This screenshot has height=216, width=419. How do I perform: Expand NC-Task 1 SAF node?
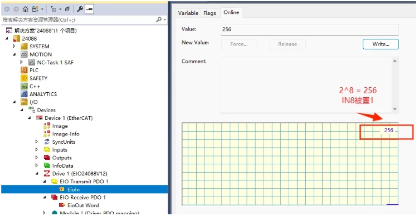tap(22, 62)
